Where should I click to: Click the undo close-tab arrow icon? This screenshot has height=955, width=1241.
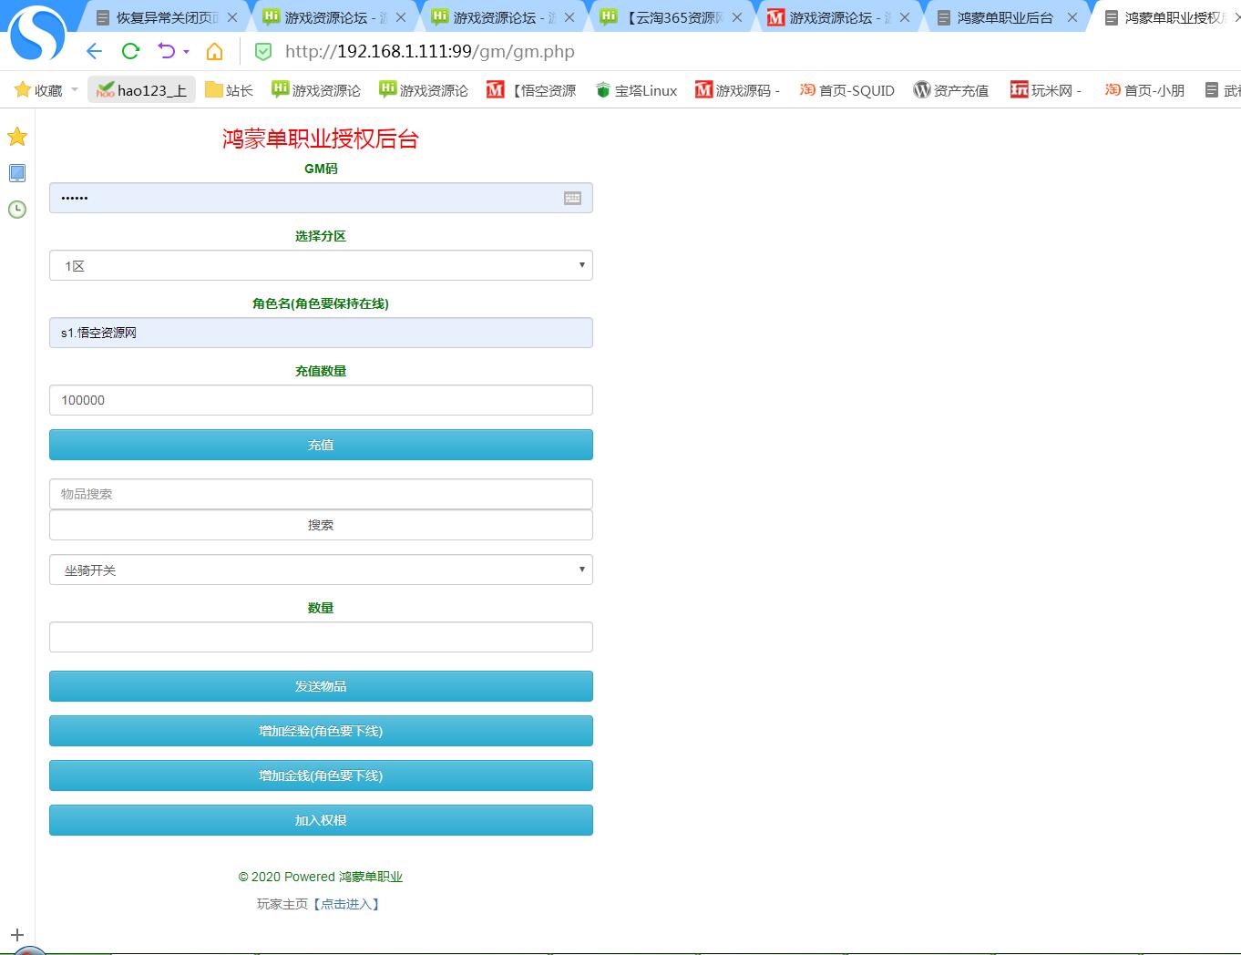(x=166, y=51)
